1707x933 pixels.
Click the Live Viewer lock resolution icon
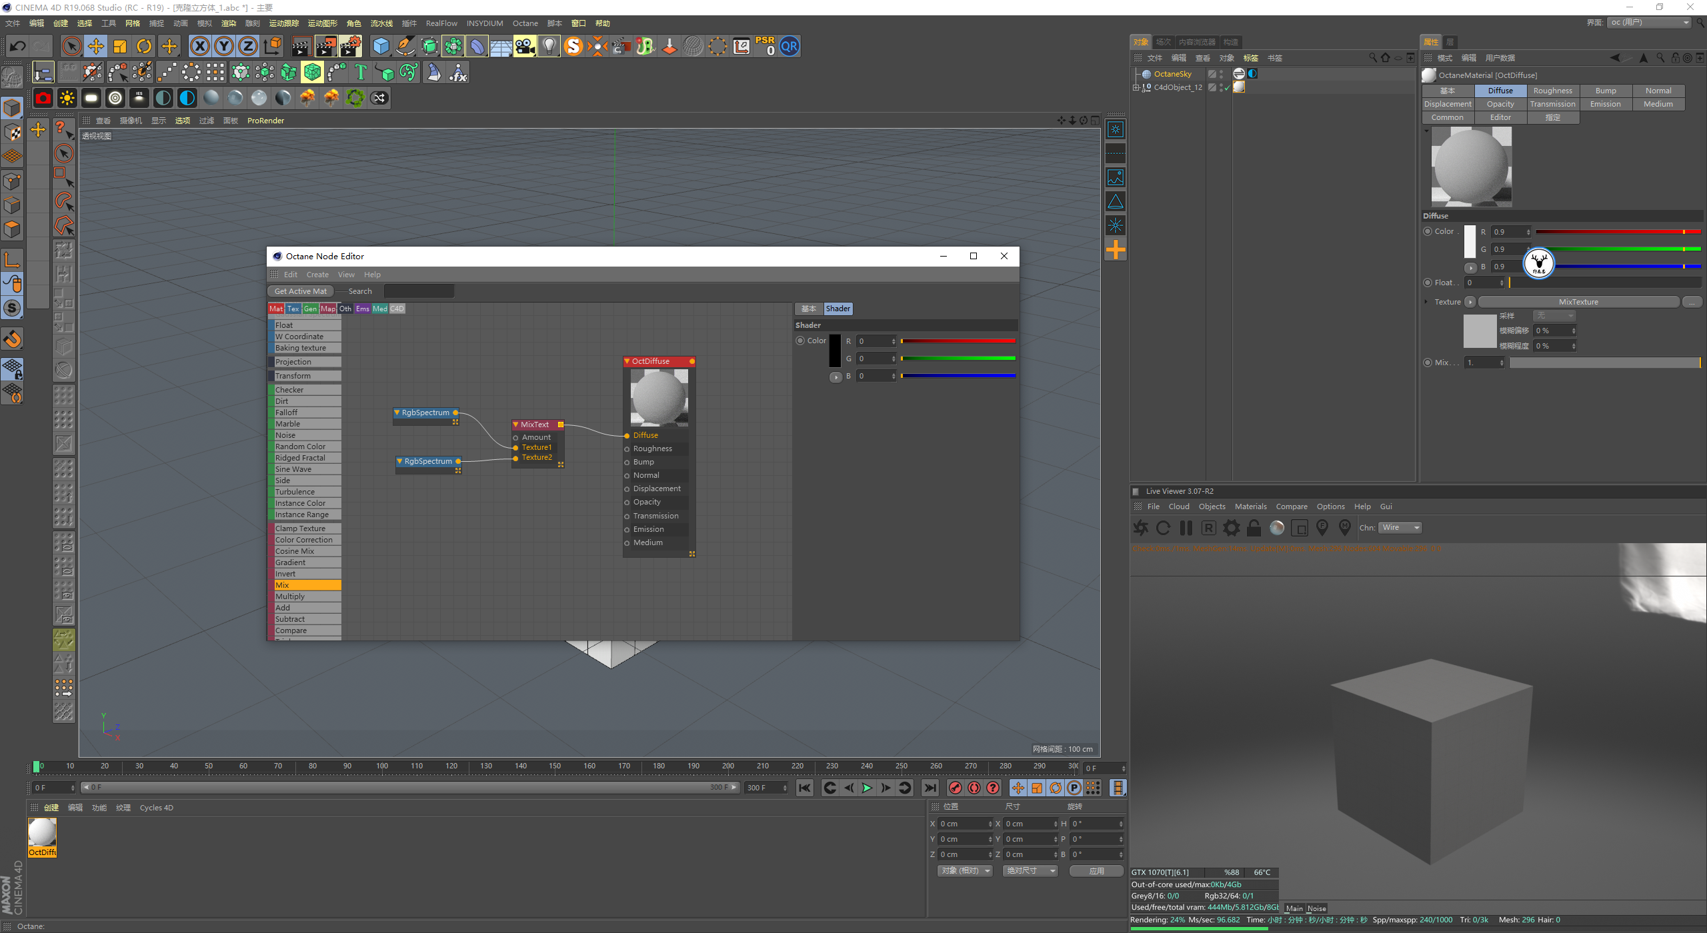coord(1254,528)
